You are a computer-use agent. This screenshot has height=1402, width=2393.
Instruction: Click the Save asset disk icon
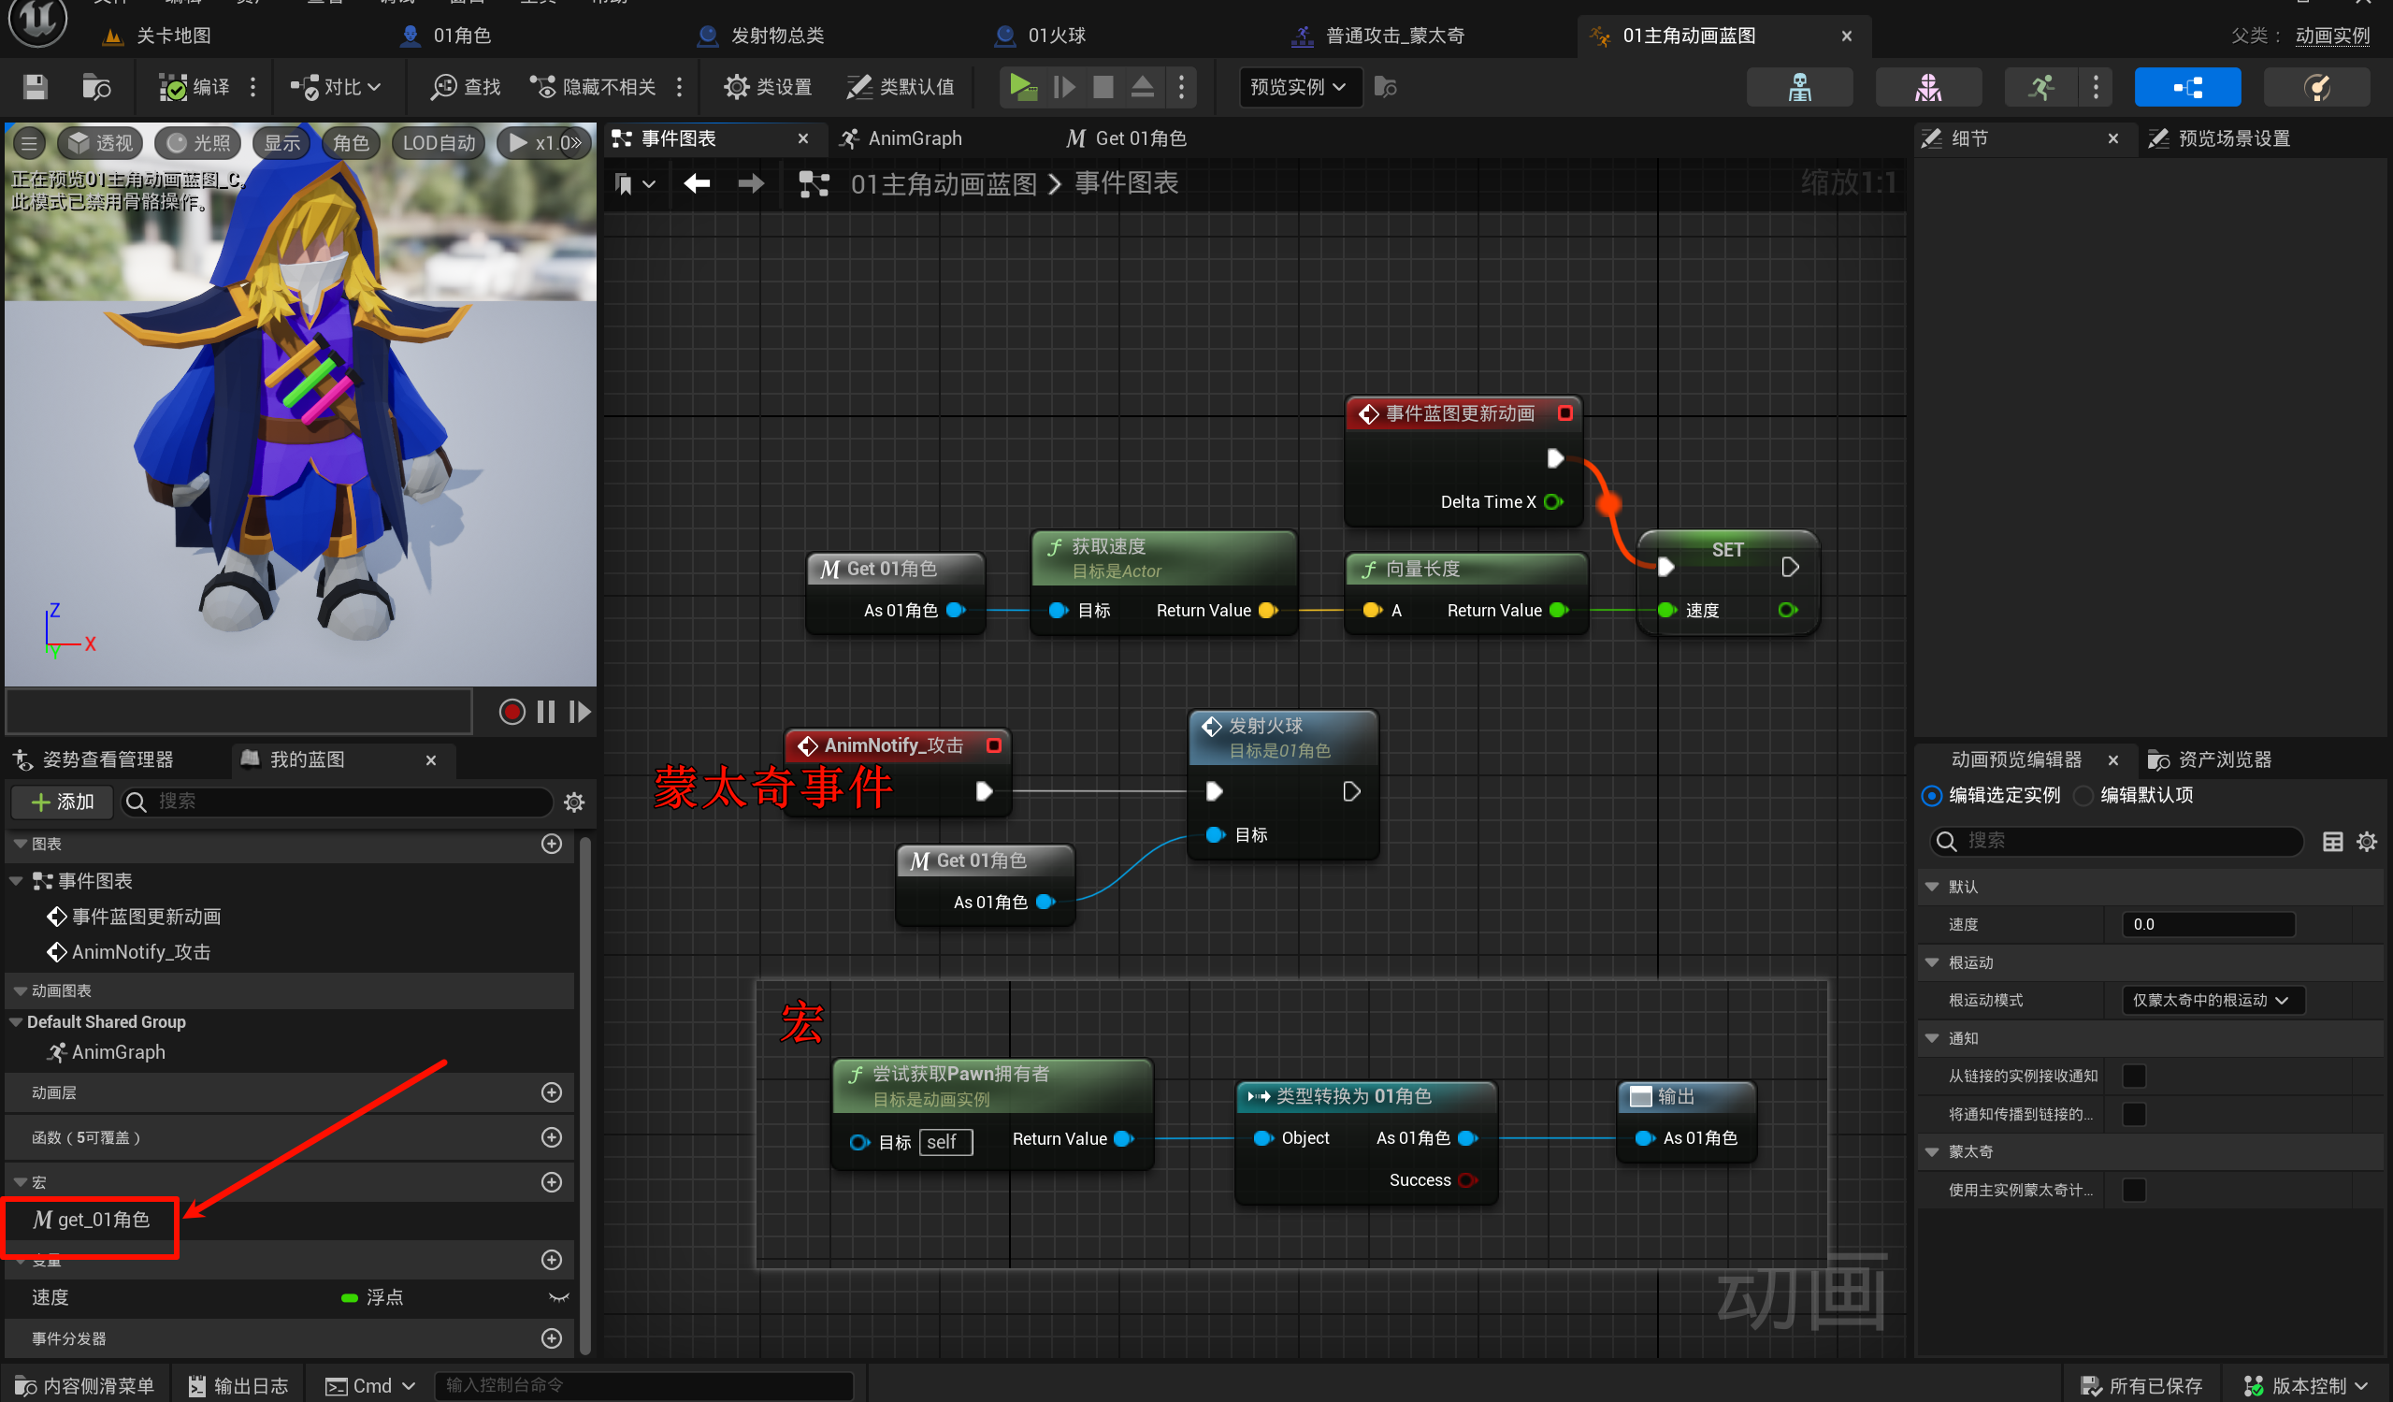click(36, 87)
